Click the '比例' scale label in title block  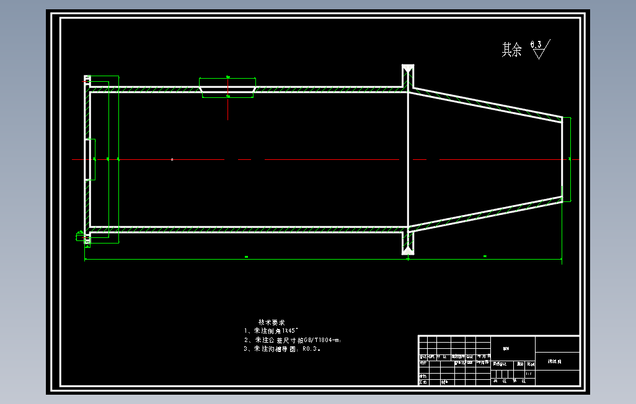point(531,364)
